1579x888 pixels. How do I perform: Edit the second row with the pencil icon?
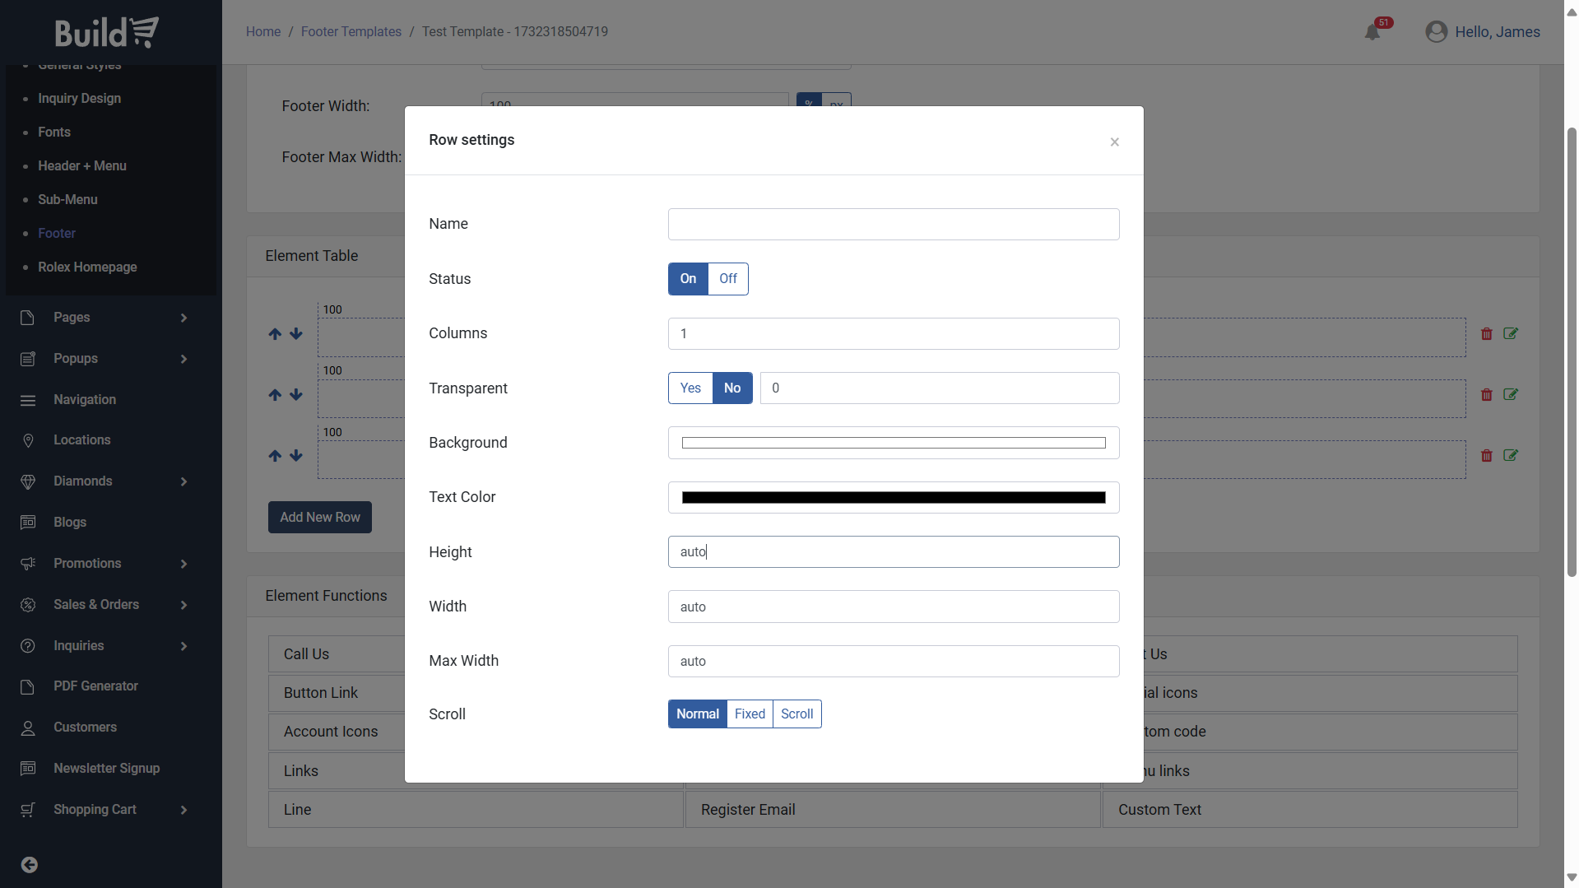coord(1511,395)
